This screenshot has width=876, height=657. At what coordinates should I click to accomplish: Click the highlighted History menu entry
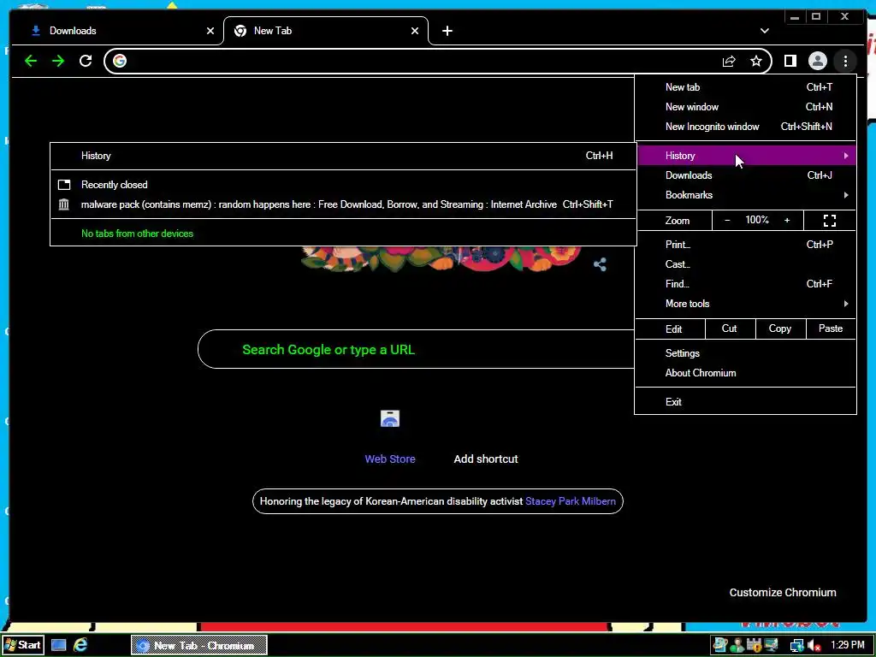point(746,156)
